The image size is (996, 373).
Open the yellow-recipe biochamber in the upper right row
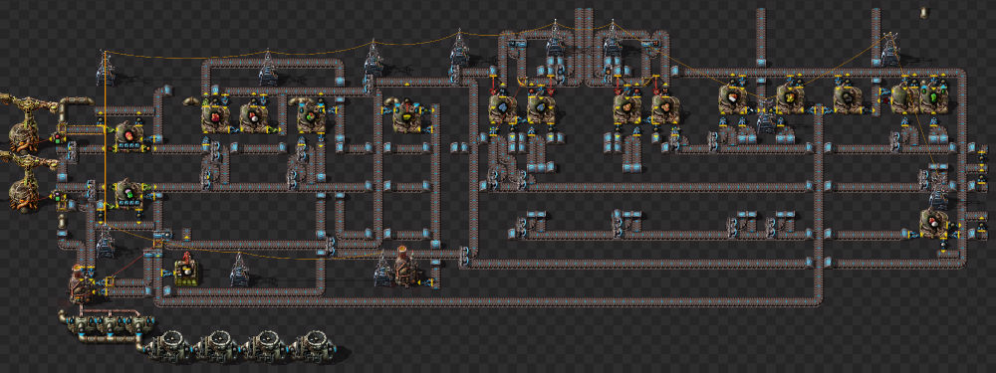coord(791,98)
